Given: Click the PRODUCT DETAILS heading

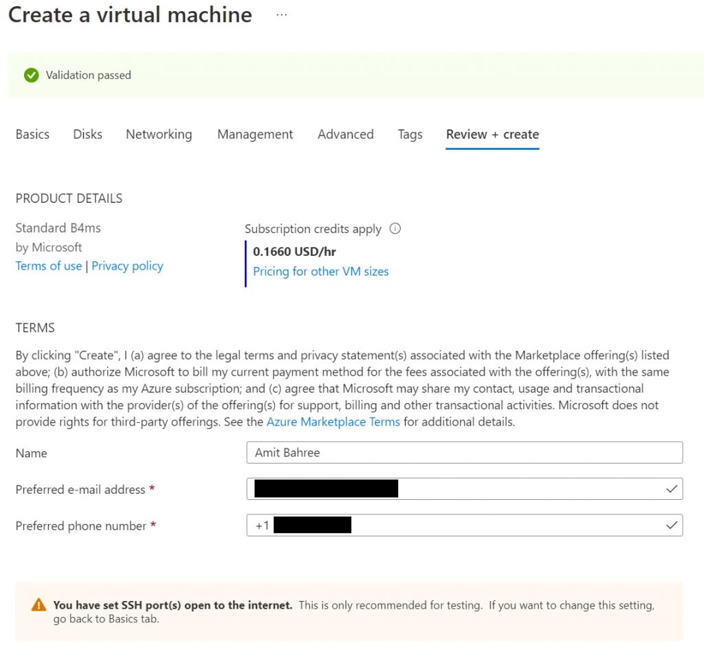Looking at the screenshot, I should pyautogui.click(x=69, y=198).
